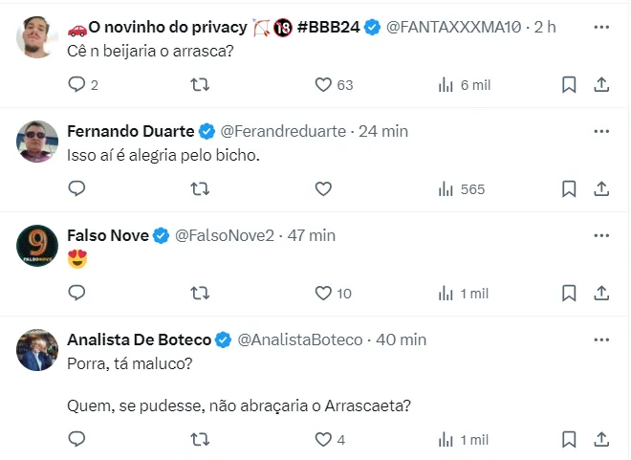
Task: Reply to the FANTAXXXMA10 tweet
Action: coord(77,85)
